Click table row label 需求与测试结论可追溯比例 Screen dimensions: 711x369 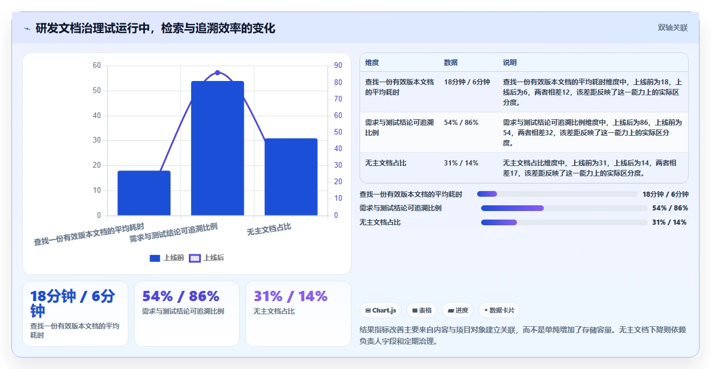click(399, 128)
